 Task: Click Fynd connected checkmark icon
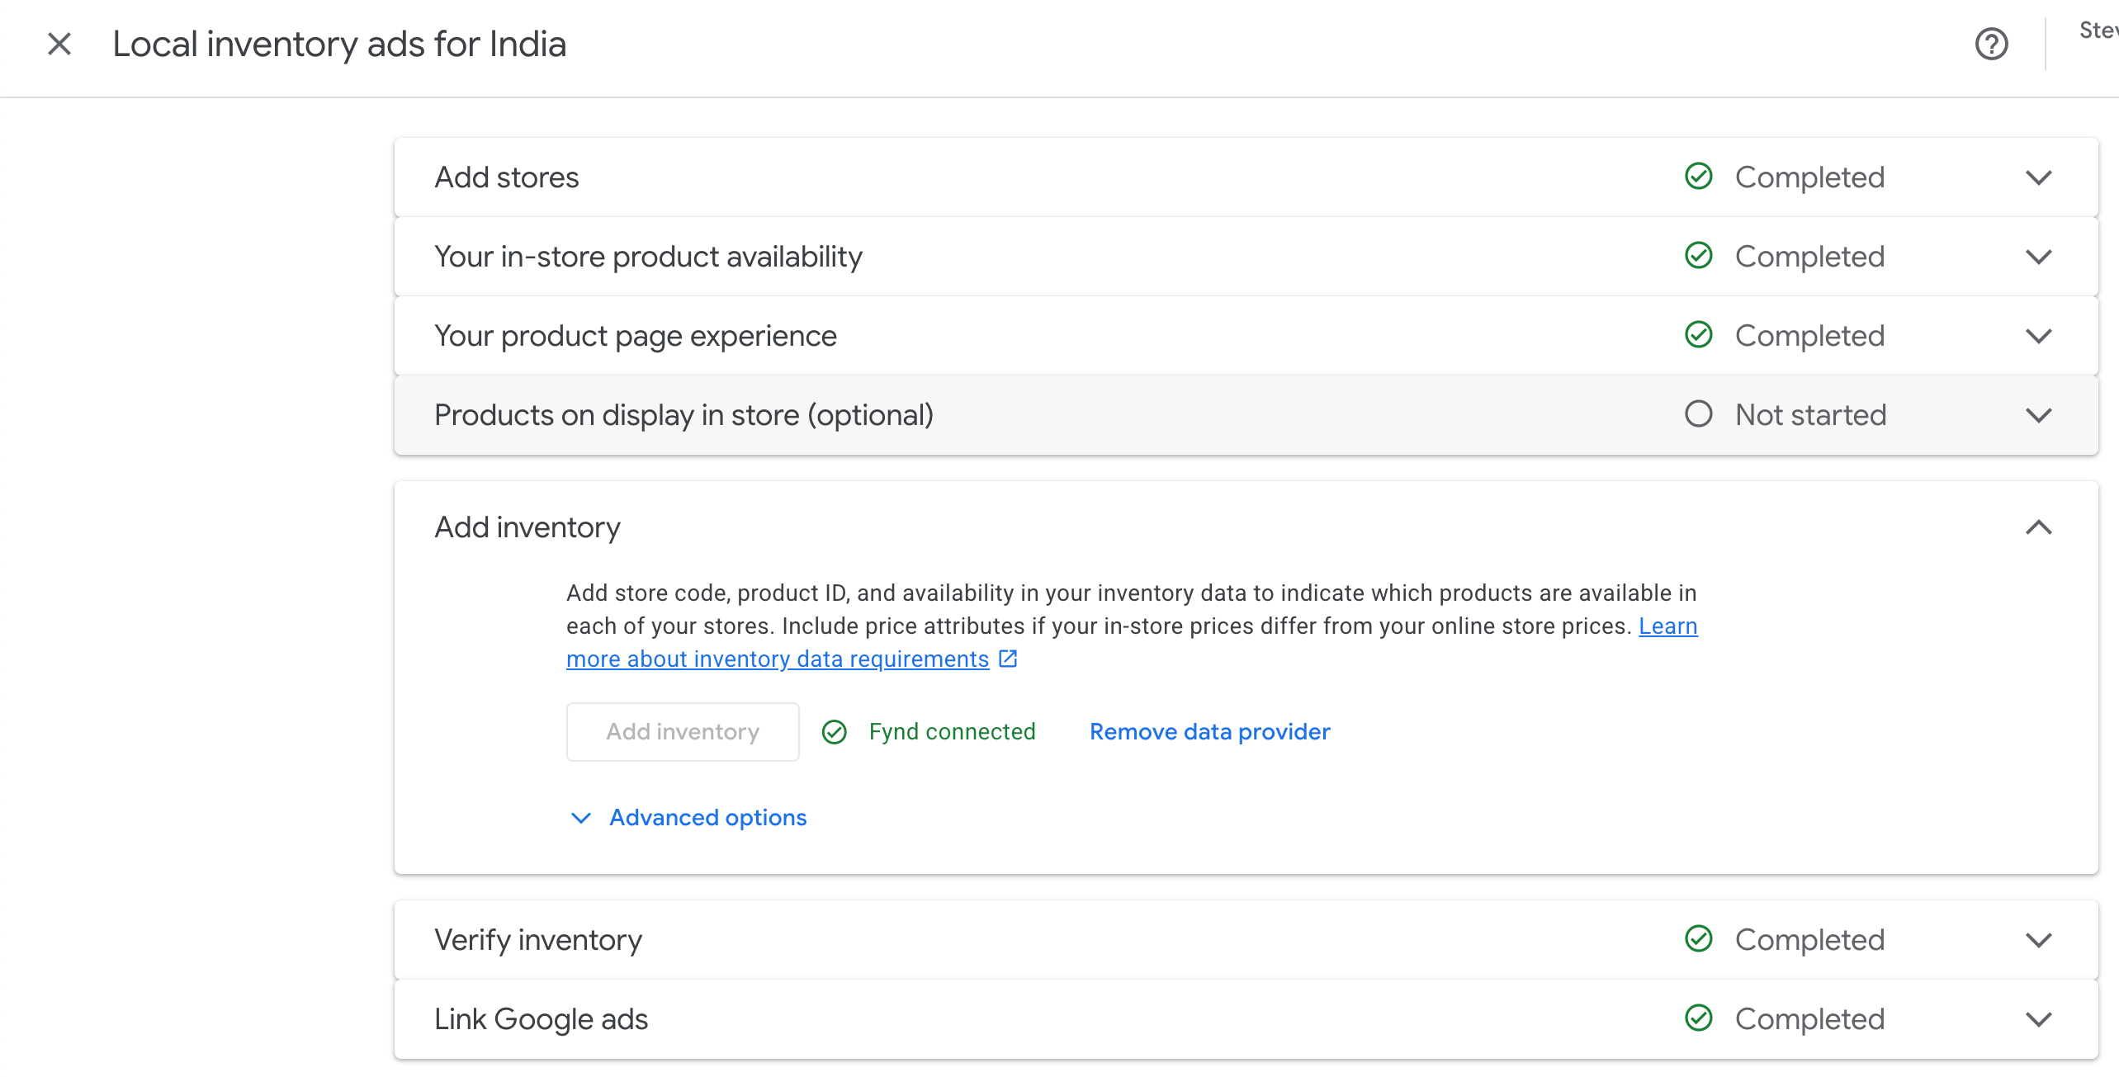(x=835, y=732)
